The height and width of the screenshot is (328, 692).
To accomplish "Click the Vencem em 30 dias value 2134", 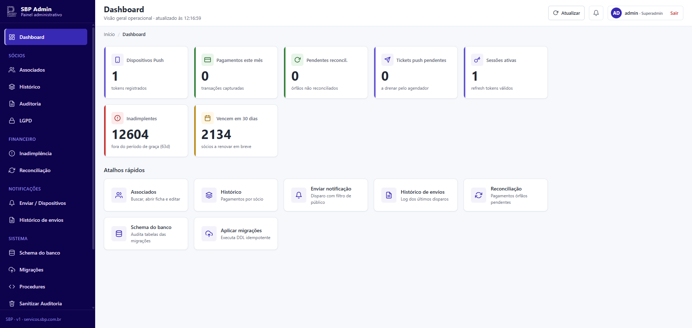I will tap(216, 135).
